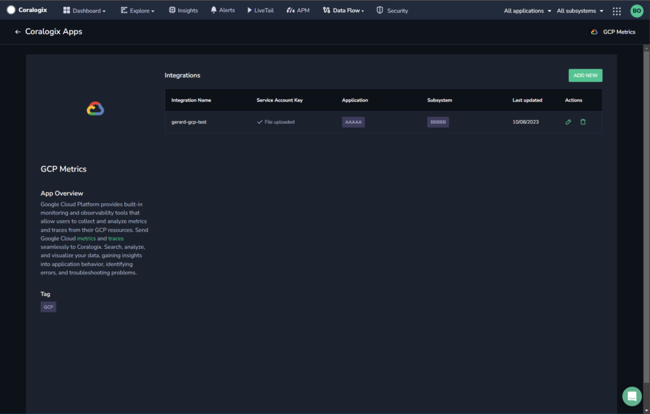Go back using the arrow icon
Viewport: 650px width, 414px height.
(17, 32)
